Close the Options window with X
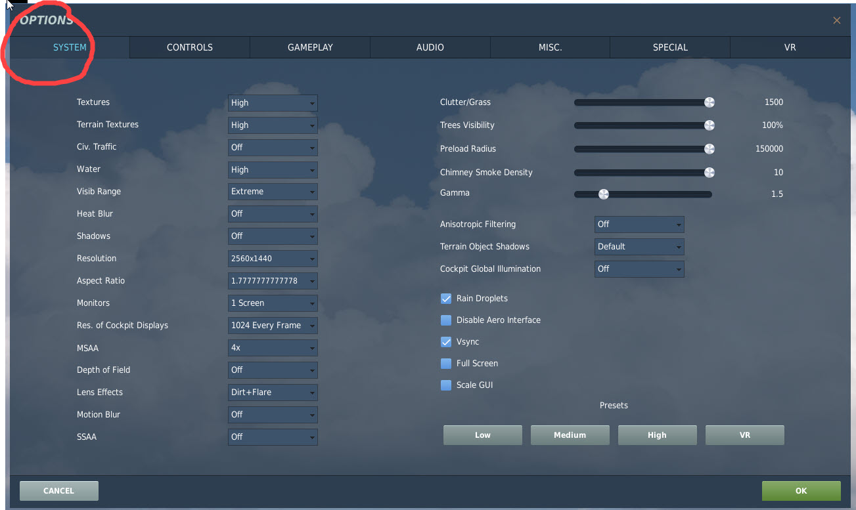Image resolution: width=856 pixels, height=510 pixels. coord(836,20)
